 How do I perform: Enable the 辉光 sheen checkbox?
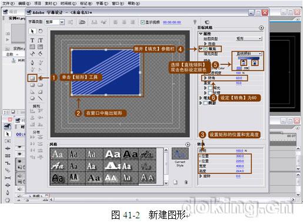point(210,88)
